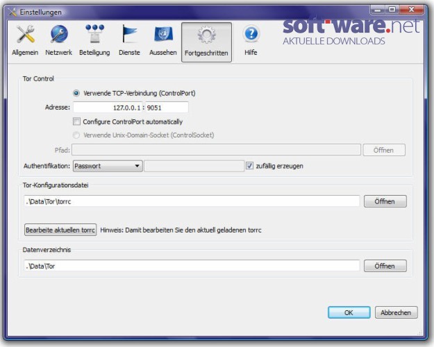Minimize the Einstellungen window

pyautogui.click(x=377, y=10)
